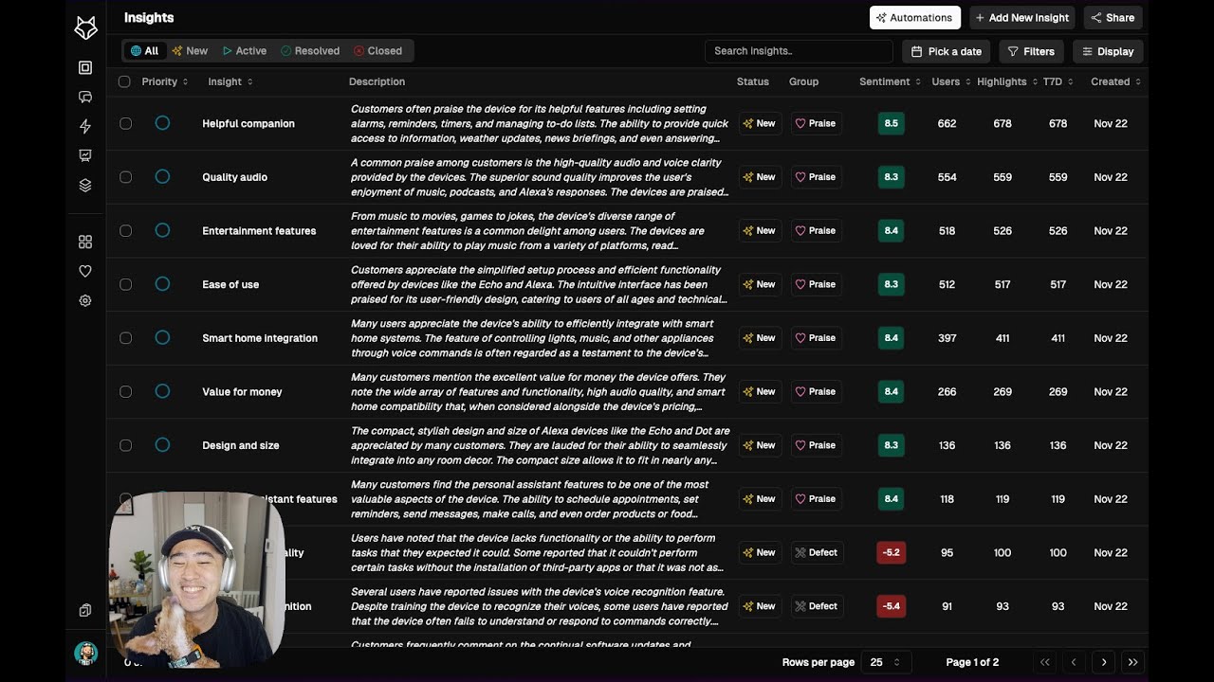Open the user avatar in sidebar

pos(85,654)
